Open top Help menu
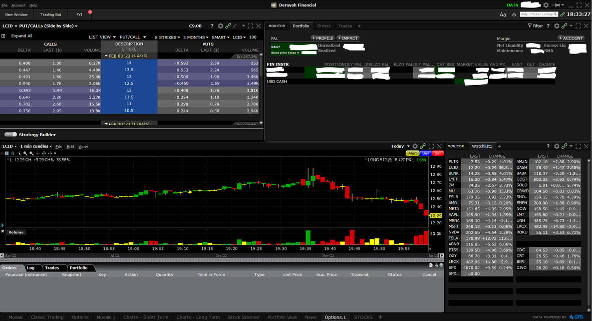Image resolution: width=601 pixels, height=321 pixels. pos(33,5)
